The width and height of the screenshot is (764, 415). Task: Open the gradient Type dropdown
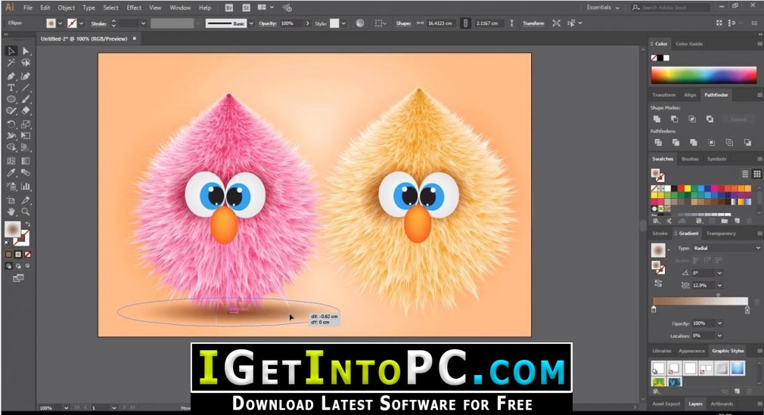point(719,248)
